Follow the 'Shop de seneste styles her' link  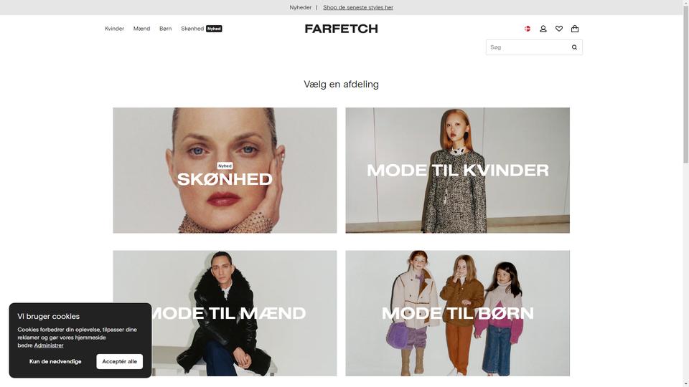[x=358, y=7]
